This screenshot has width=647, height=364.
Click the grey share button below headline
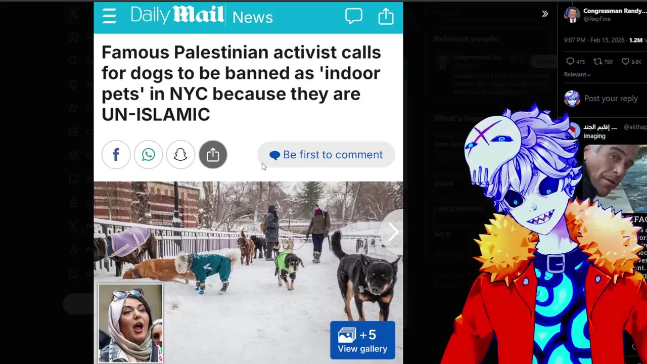coord(213,155)
